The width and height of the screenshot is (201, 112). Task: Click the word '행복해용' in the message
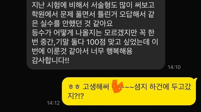119,51
